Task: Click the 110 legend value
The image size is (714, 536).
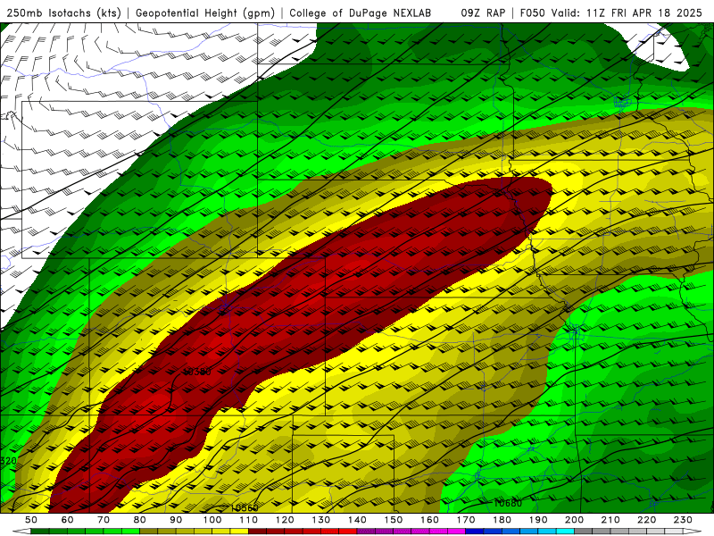Action: click(249, 520)
